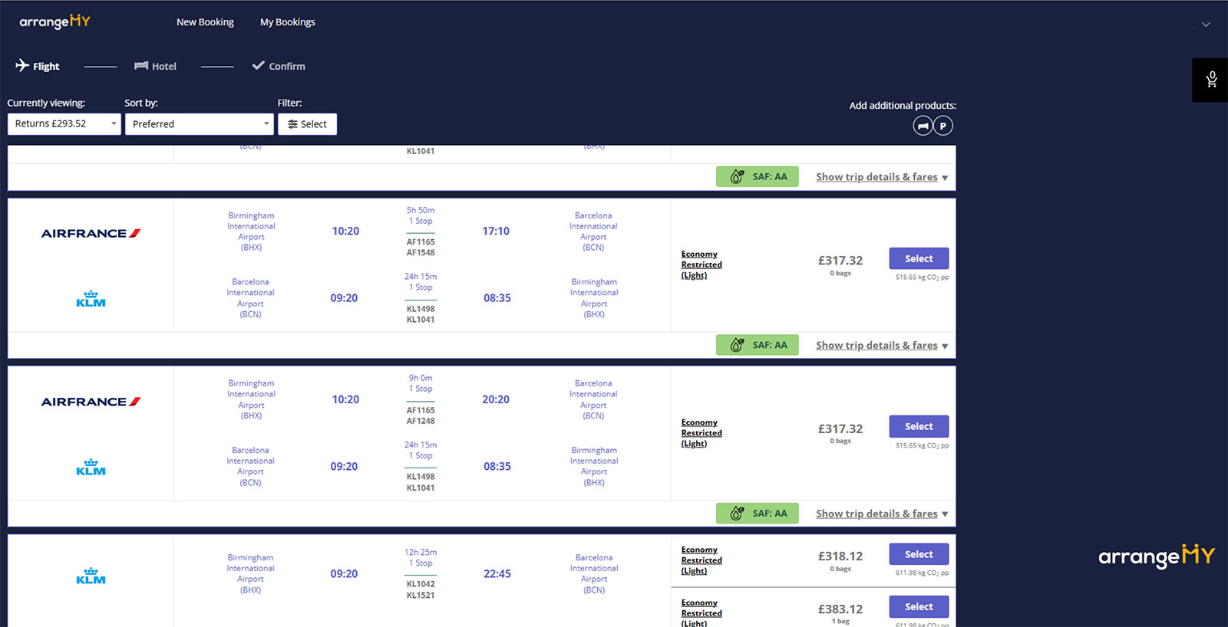Image resolution: width=1228 pixels, height=627 pixels.
Task: Open Economy Restricted (Light) link for the 17:10 flight
Action: pyautogui.click(x=701, y=264)
